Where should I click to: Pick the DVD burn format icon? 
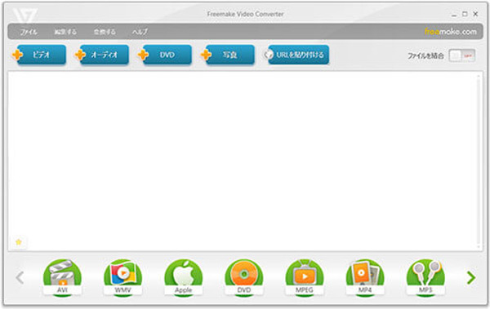244,277
